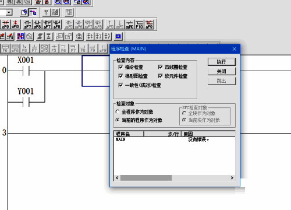Toggle the 梯形图检查 checkbox
The width and height of the screenshot is (291, 210).
click(x=120, y=76)
